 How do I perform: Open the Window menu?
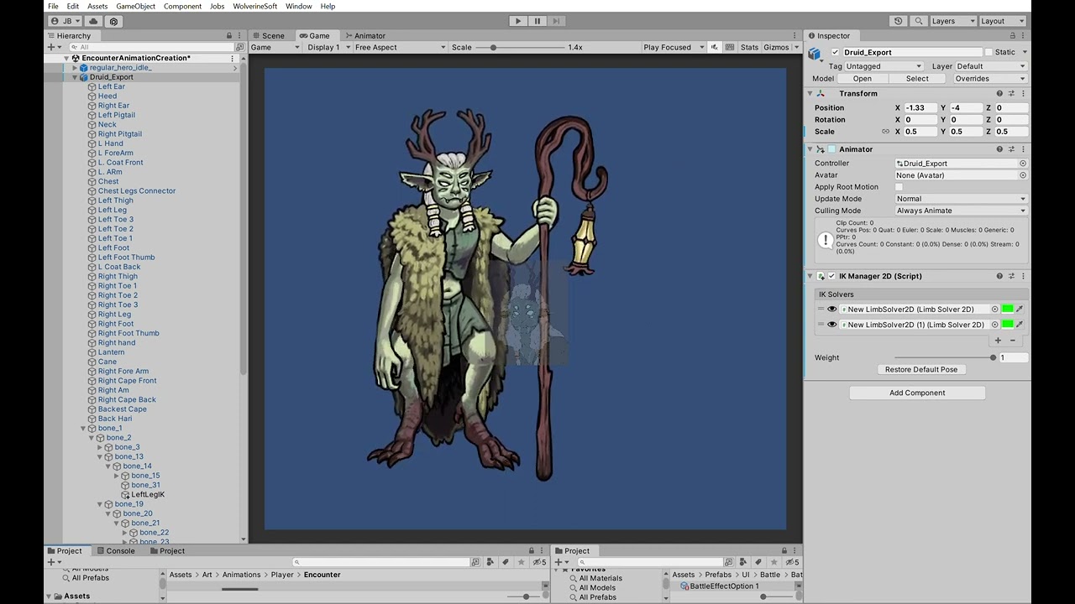298,6
